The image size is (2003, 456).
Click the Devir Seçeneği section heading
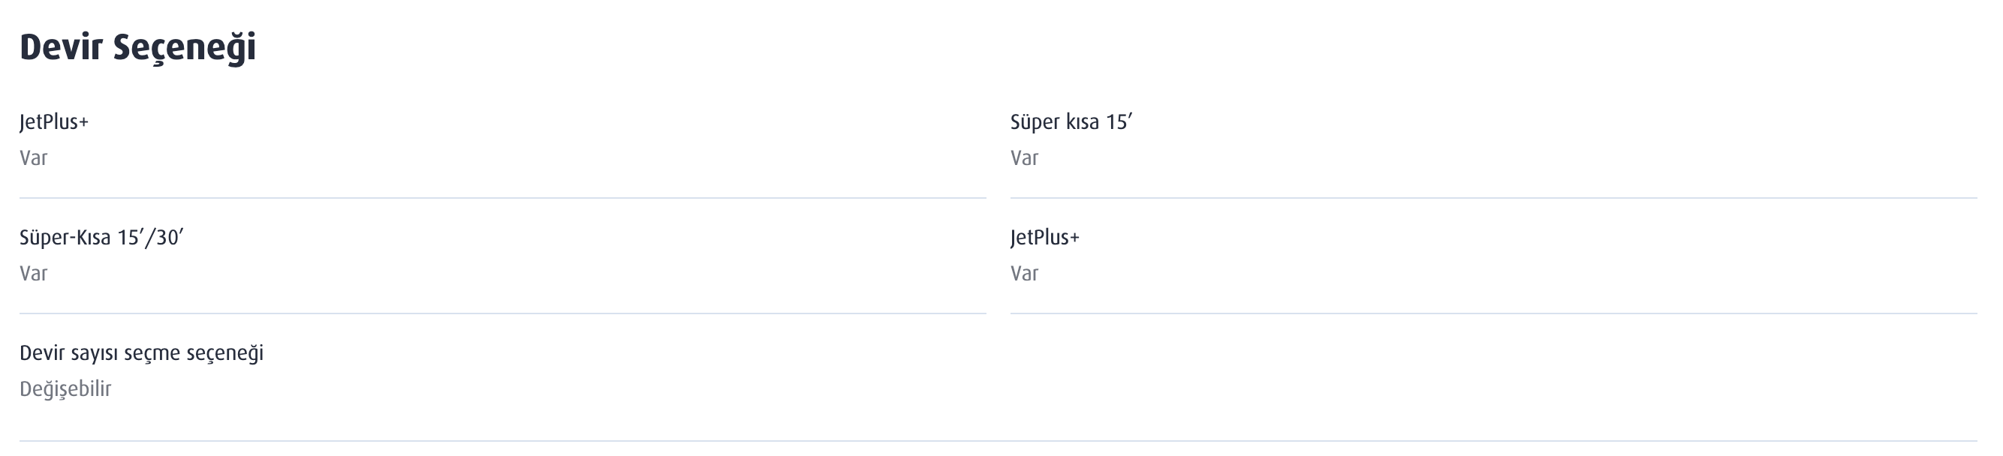tap(137, 46)
